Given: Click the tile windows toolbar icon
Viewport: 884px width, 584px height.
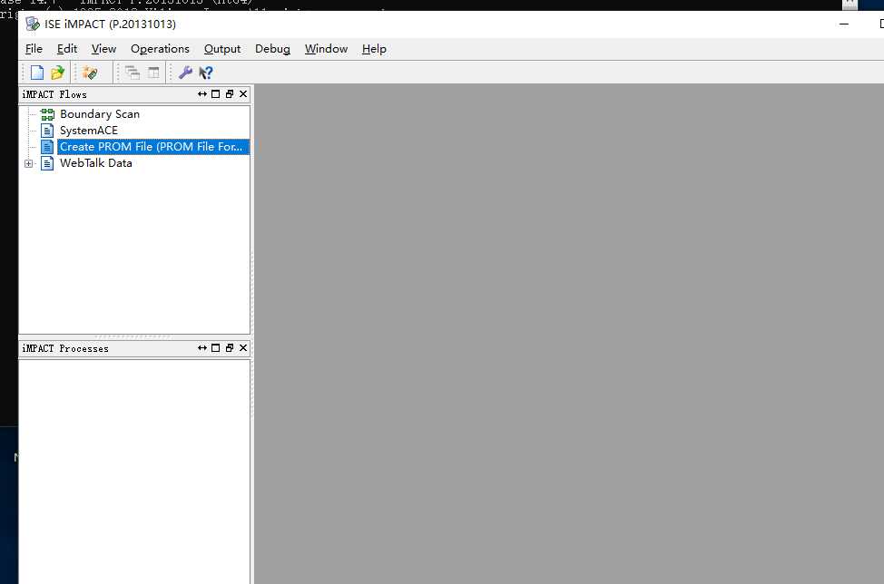Looking at the screenshot, I should pos(153,73).
